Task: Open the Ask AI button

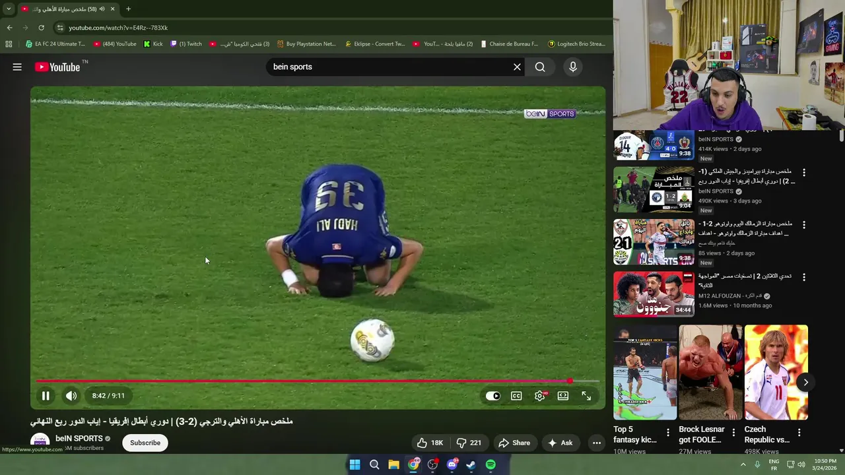Action: 560,443
